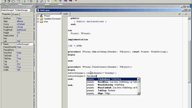
Task: Choose TabStop : Boolean from completion list
Action: pyautogui.click(x=112, y=91)
